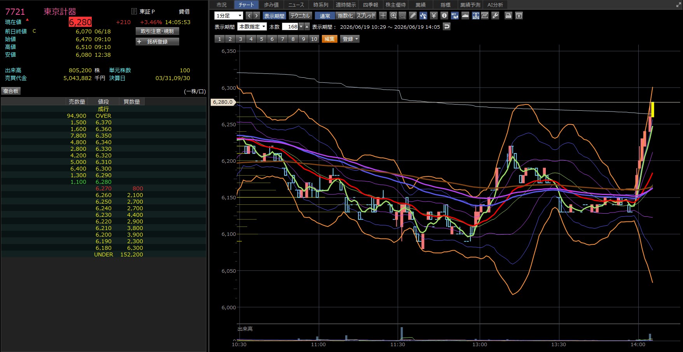Click the 本数 input field showing 168

point(290,26)
